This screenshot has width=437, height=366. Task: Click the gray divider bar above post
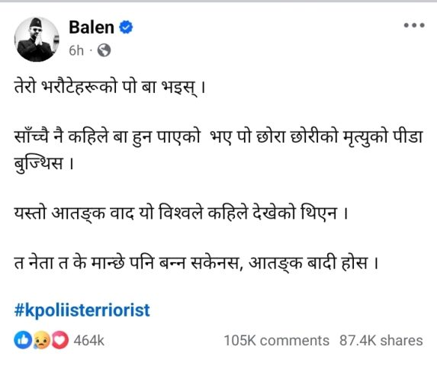[218, 1]
